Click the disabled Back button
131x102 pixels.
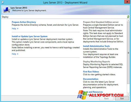point(106,98)
